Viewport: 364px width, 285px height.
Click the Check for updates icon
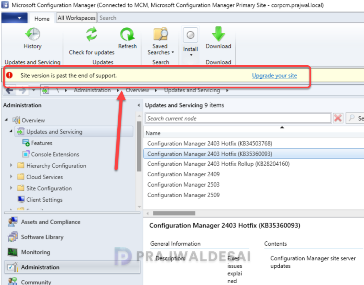click(x=92, y=34)
